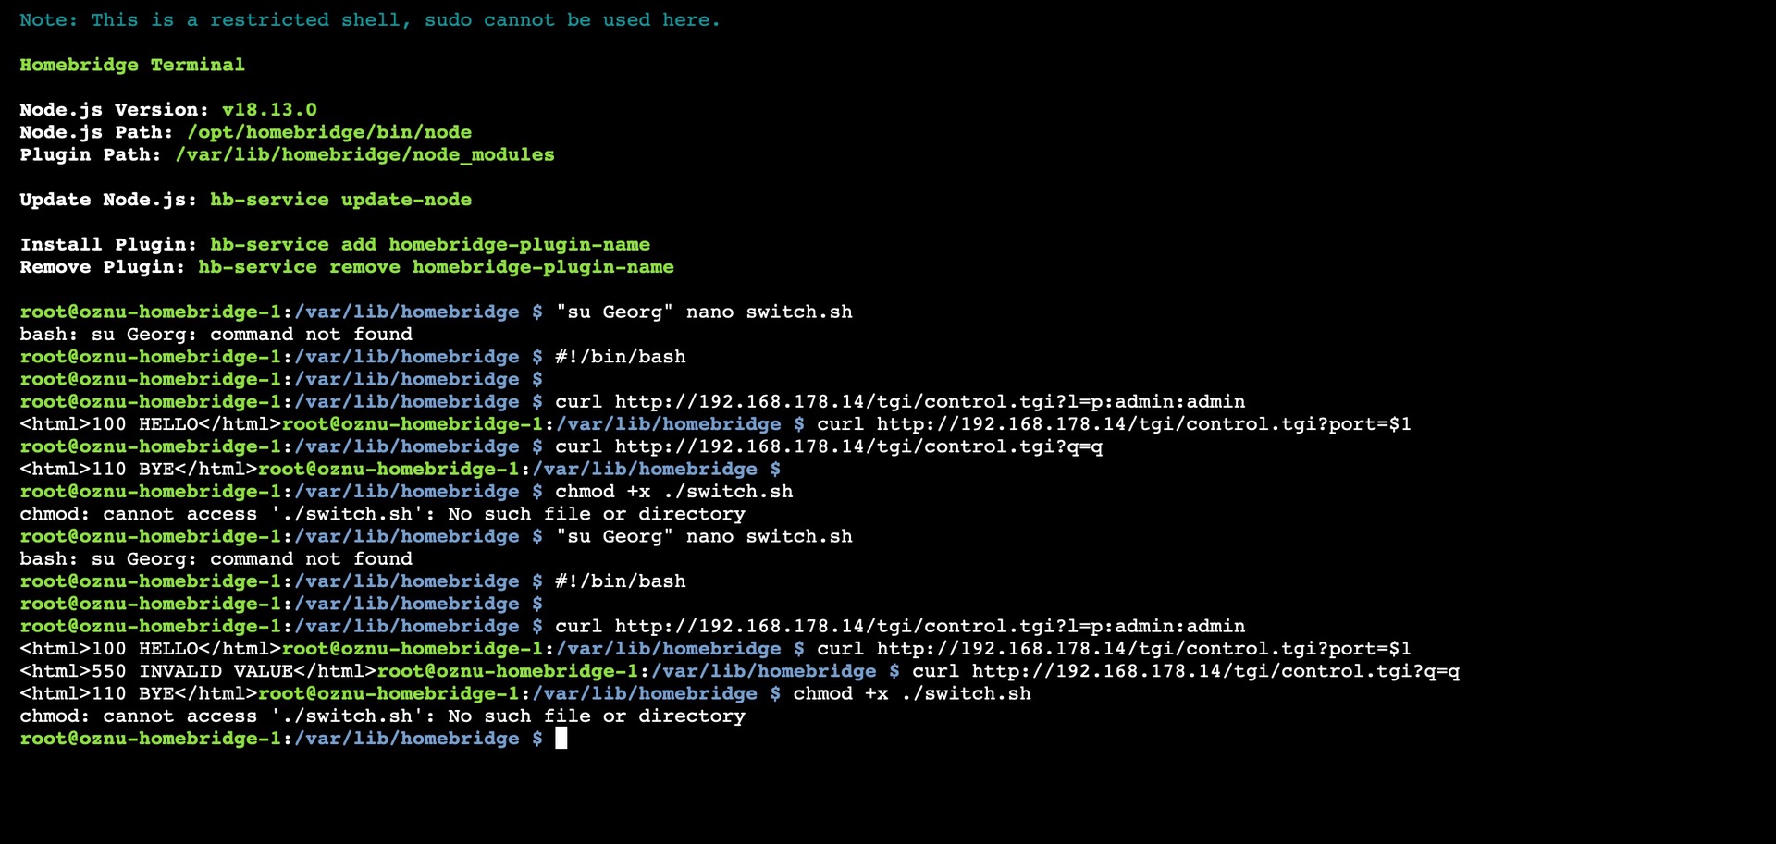Click the hb-service remove homebridge-plugin-name command
Screen dimensions: 1776x844
coord(436,267)
